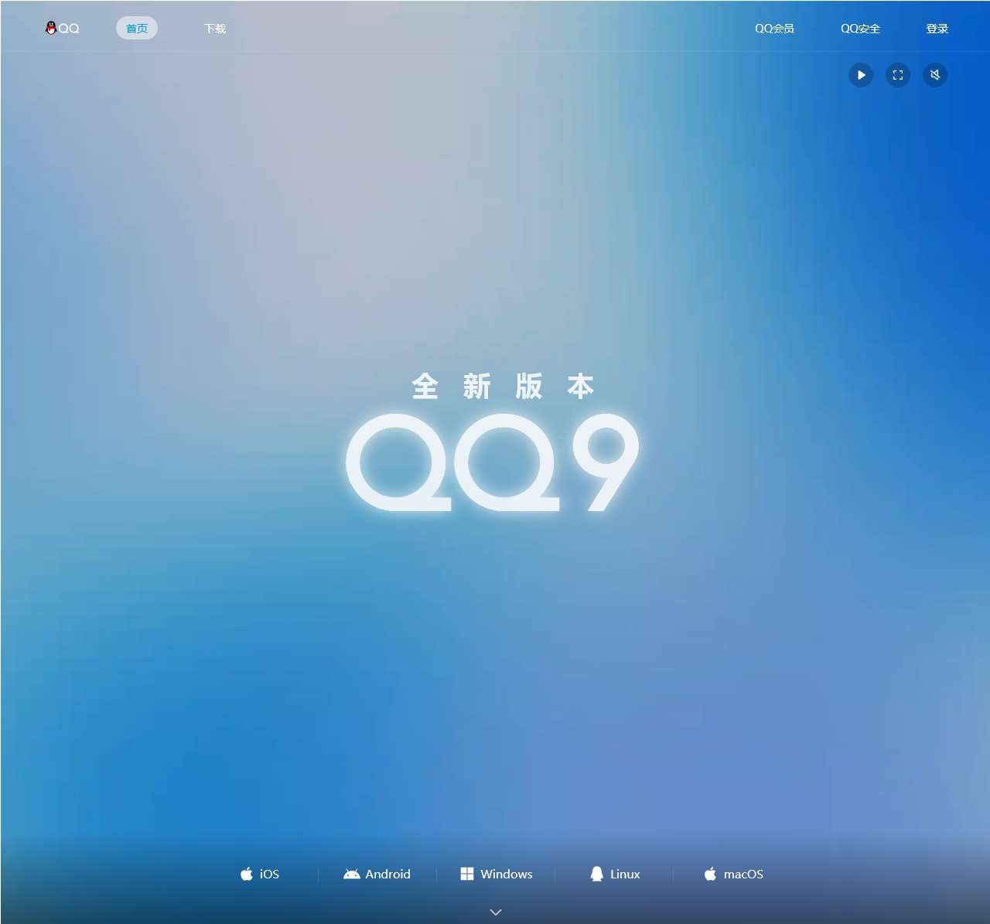Open the 下载 page
This screenshot has width=990, height=924.
(x=215, y=29)
